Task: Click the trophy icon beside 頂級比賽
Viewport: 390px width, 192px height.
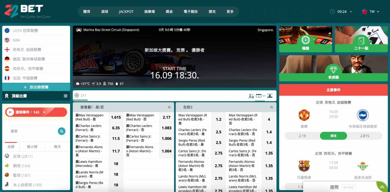Action: [x=6, y=96]
